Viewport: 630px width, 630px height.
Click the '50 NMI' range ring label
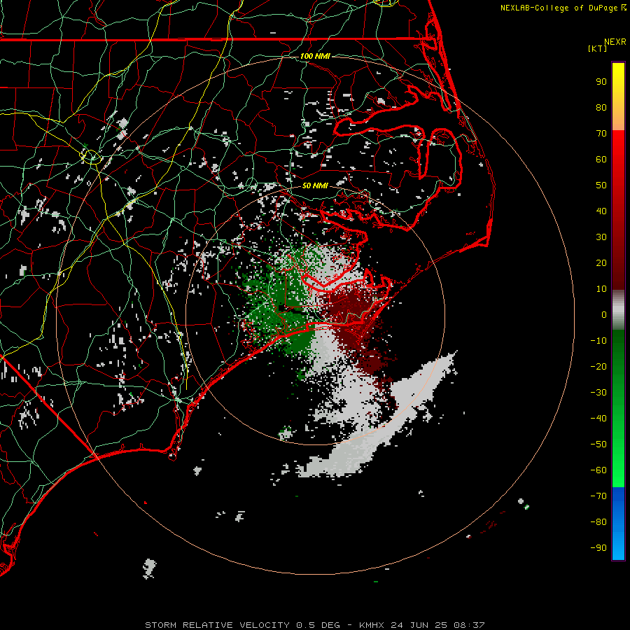[315, 185]
